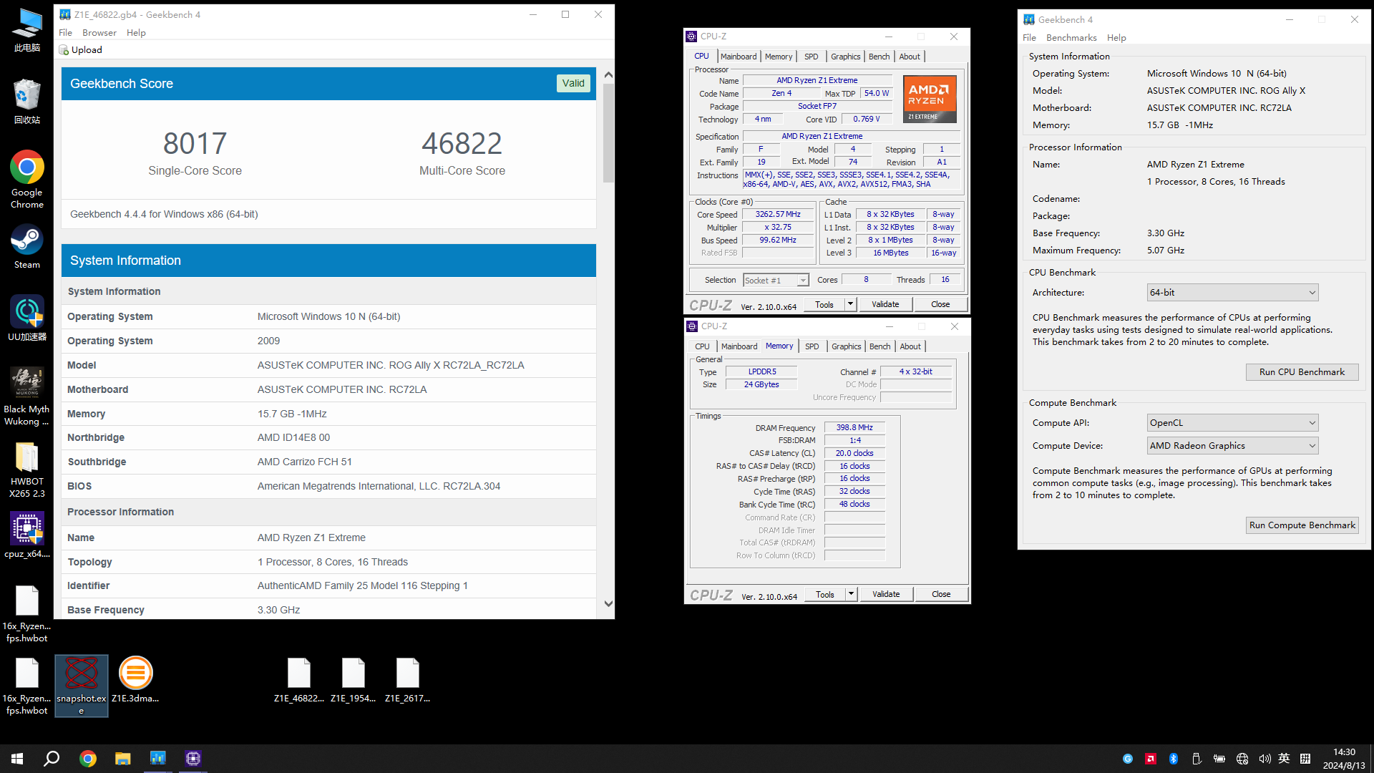Select snapshot.exe on the desktop
Viewport: 1374px width, 773px height.
coord(82,685)
